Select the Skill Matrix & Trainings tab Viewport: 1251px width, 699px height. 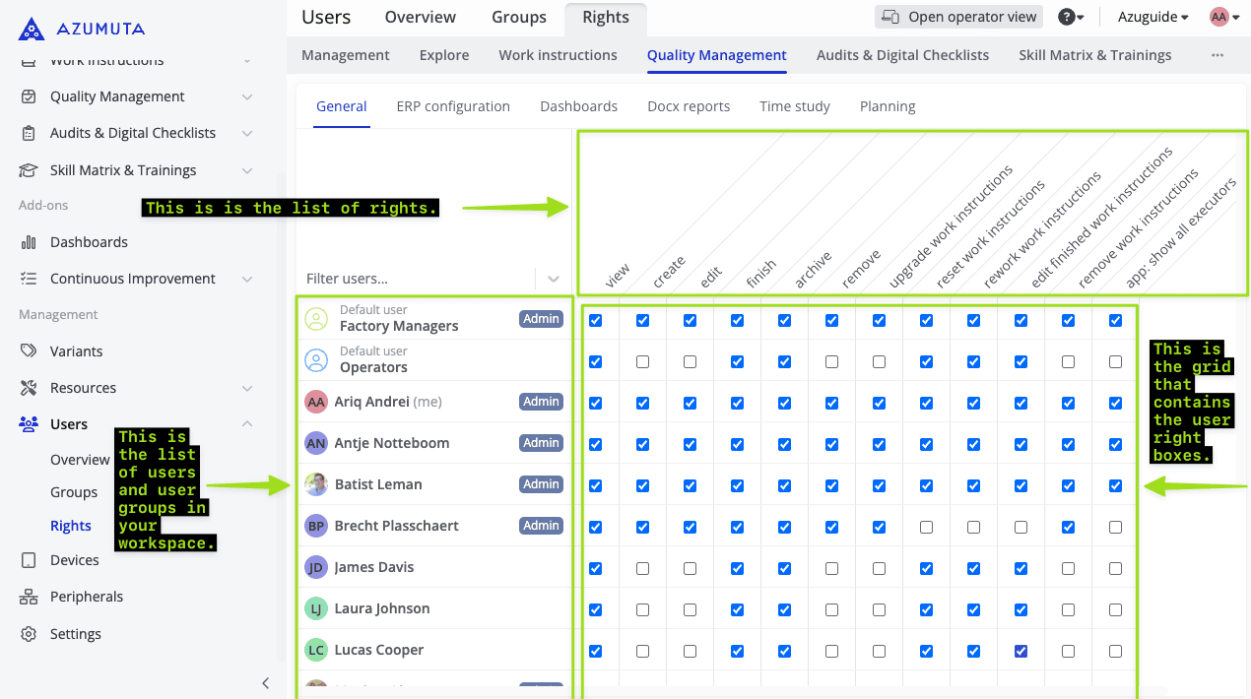click(x=1094, y=55)
